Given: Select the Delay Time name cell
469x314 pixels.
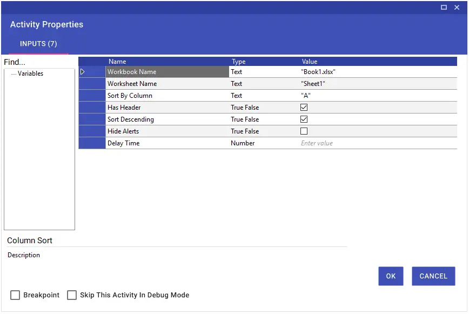Looking at the screenshot, I should (x=167, y=143).
